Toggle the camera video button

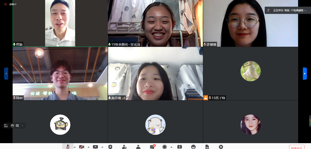click(81, 147)
